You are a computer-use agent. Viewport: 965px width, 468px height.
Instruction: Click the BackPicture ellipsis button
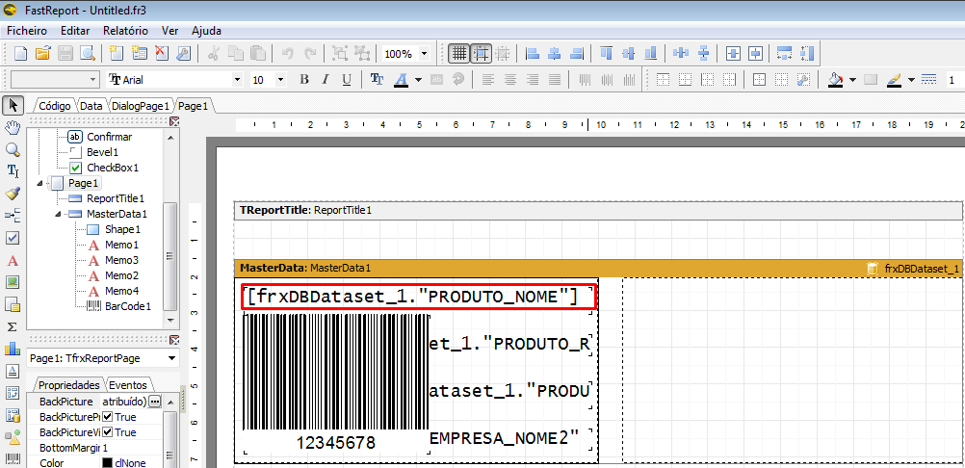click(154, 401)
